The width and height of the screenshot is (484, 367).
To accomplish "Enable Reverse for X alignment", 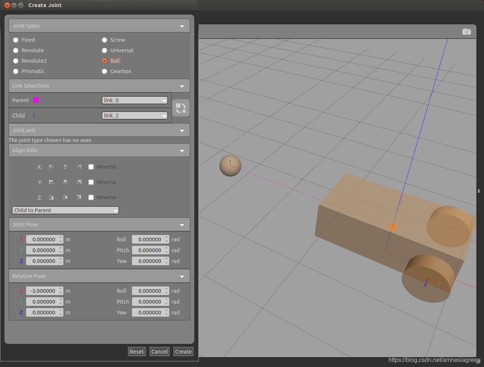I will point(91,167).
